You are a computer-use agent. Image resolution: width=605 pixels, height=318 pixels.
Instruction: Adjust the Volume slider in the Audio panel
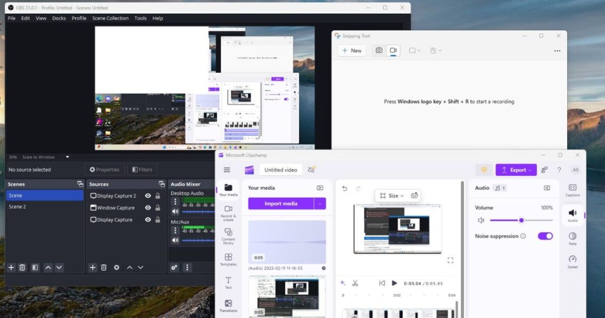[521, 220]
